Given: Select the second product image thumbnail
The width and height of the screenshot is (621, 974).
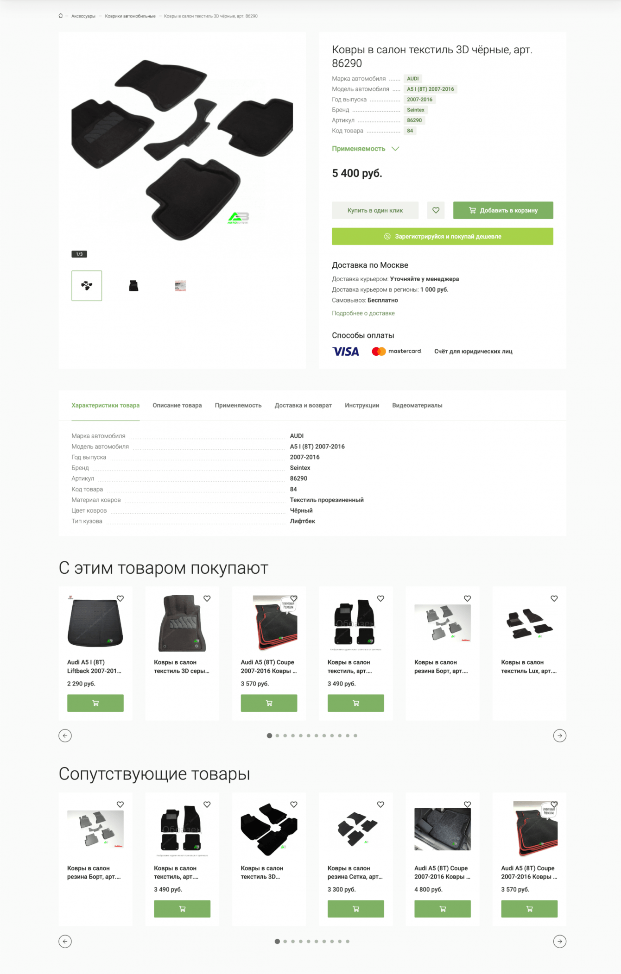Looking at the screenshot, I should pyautogui.click(x=133, y=286).
